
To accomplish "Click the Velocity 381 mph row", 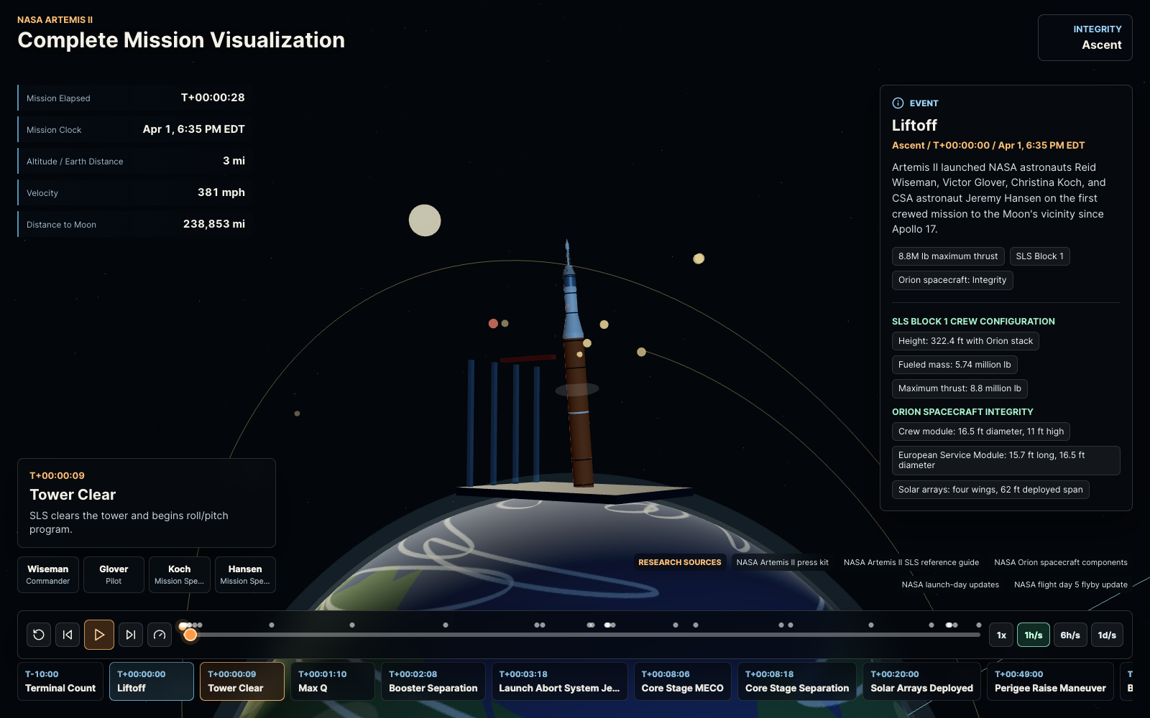I will tap(135, 192).
